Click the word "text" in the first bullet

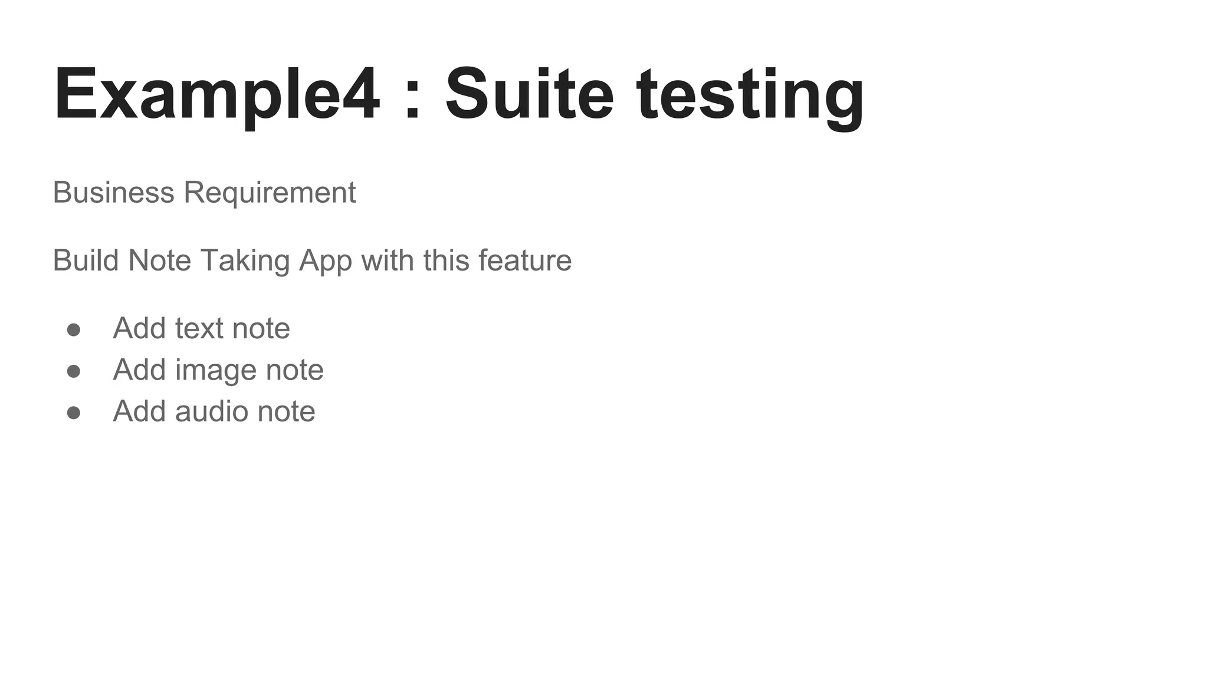199,328
